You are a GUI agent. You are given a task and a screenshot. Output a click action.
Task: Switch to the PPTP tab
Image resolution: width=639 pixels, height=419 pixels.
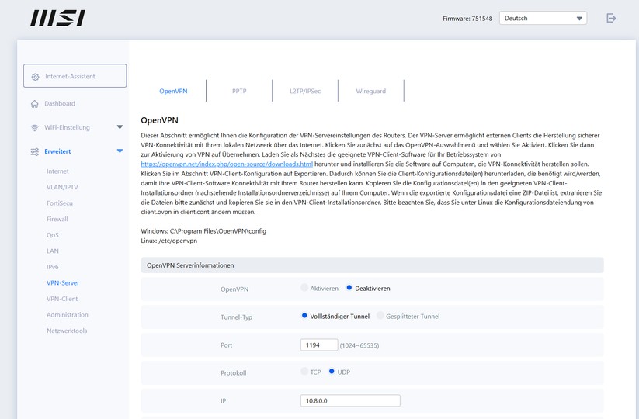[x=239, y=91]
